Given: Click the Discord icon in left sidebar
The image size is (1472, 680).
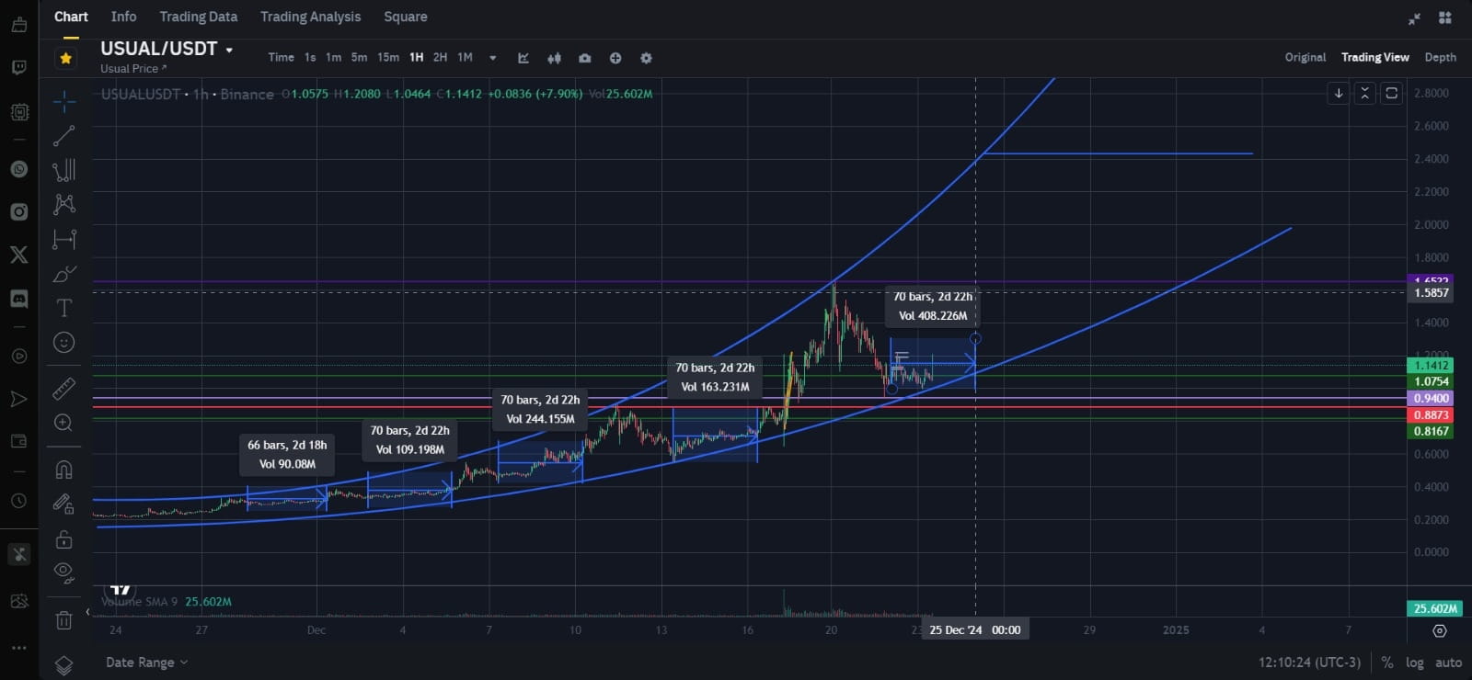Looking at the screenshot, I should (x=19, y=299).
